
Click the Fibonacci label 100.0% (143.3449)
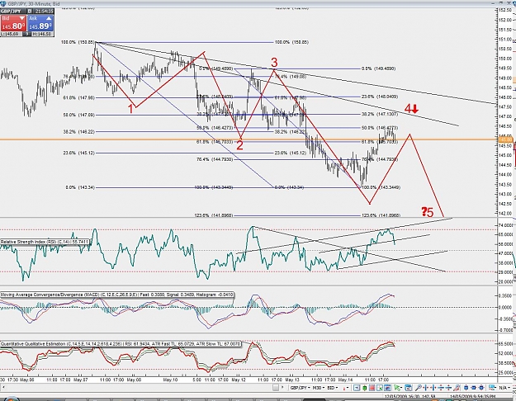pyautogui.click(x=381, y=187)
